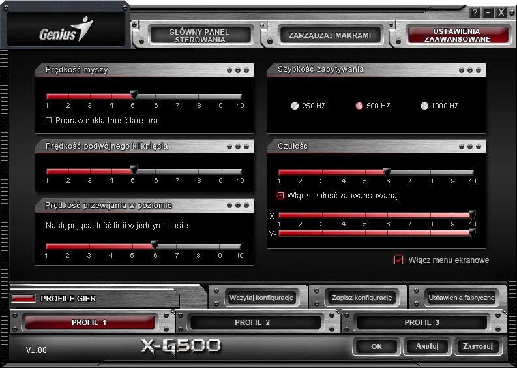Select the 1000 HZ polling rate
This screenshot has height=368, width=517.
[424, 106]
